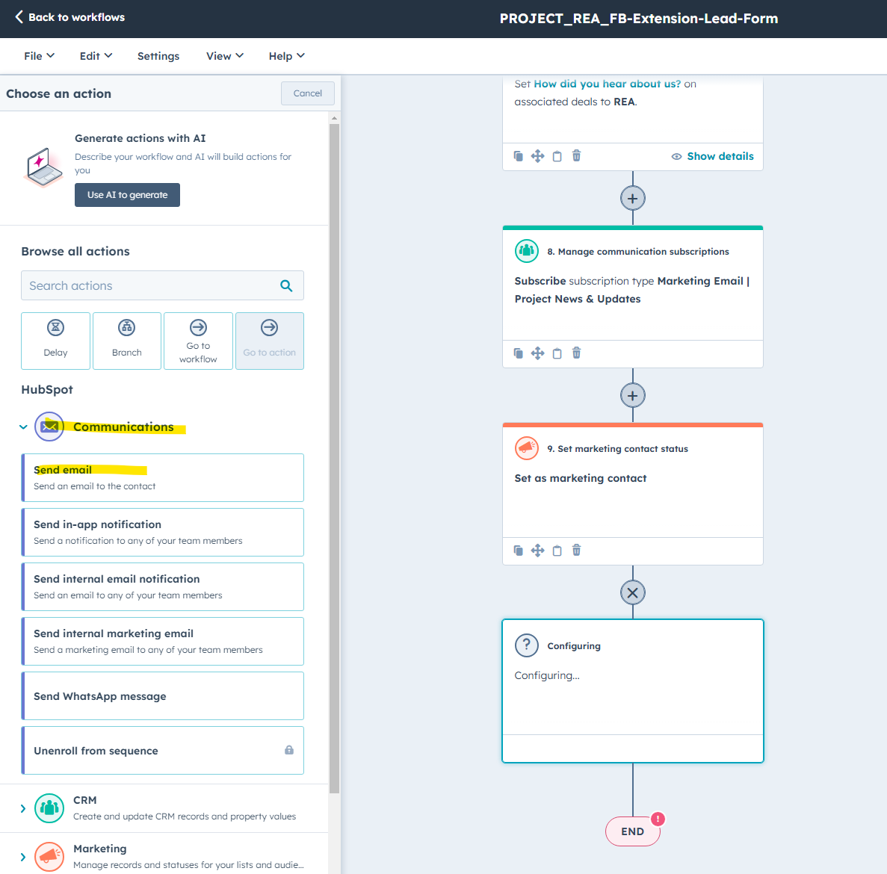Delete the How did you hear action
The width and height of the screenshot is (887, 874).
pyautogui.click(x=576, y=155)
